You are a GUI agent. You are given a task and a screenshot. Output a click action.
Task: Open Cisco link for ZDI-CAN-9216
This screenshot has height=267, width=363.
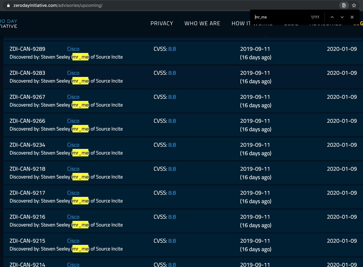[x=73, y=217]
